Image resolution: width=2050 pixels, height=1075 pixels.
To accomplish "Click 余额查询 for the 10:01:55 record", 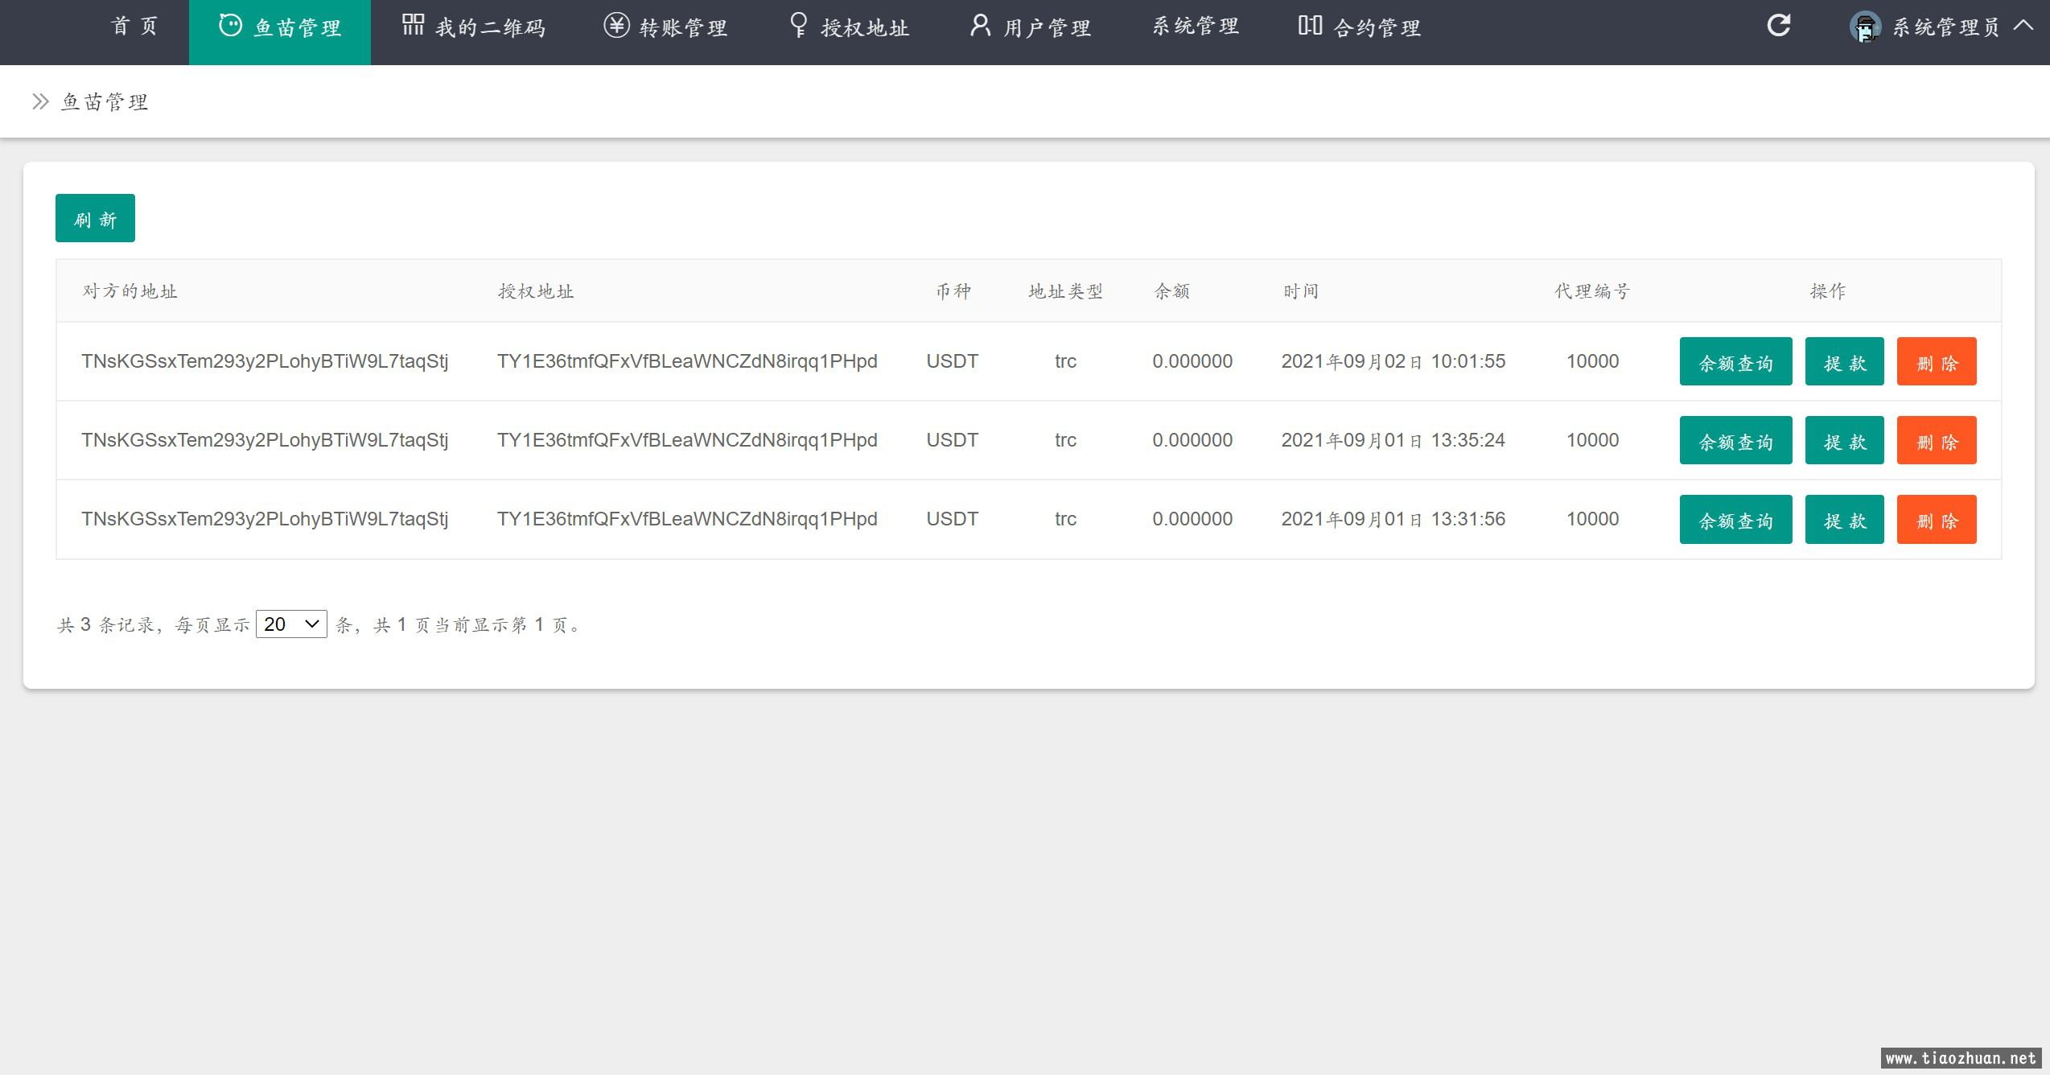I will coord(1735,362).
